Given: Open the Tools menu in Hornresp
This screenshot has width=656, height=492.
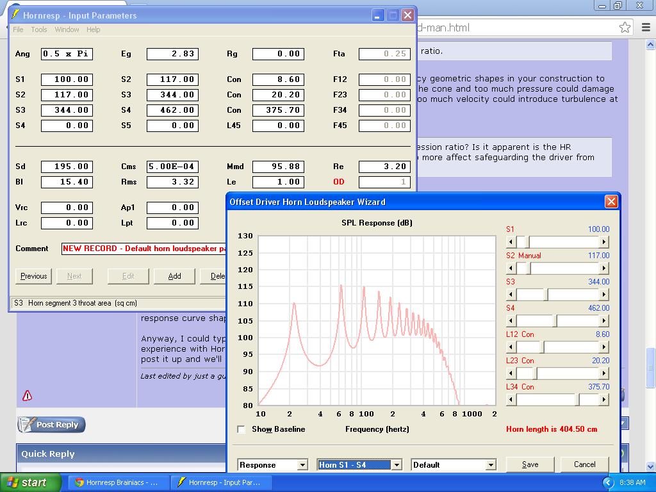Looking at the screenshot, I should click(39, 29).
